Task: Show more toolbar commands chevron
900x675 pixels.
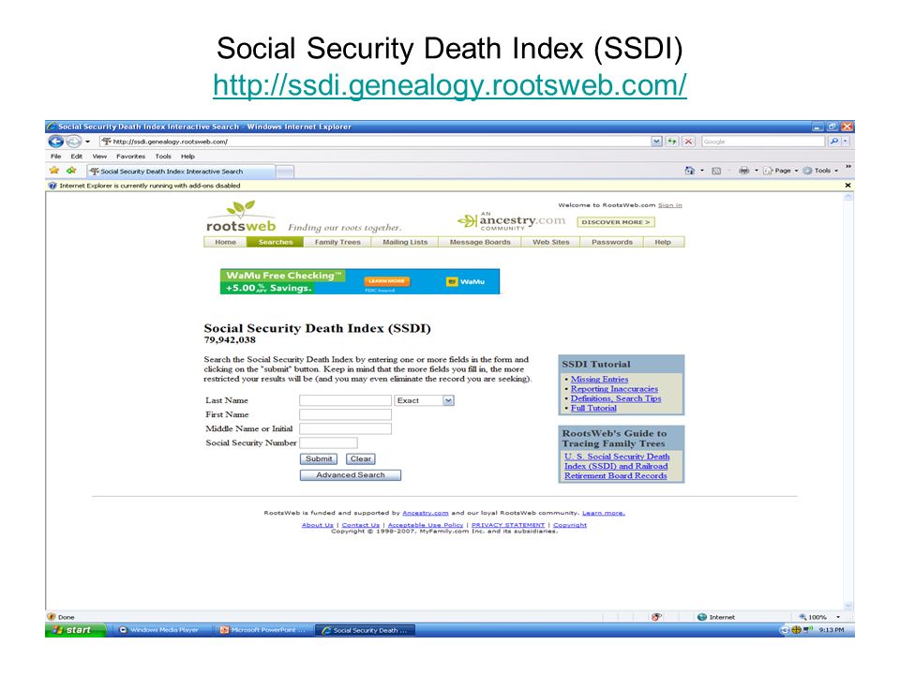Action: click(x=848, y=167)
